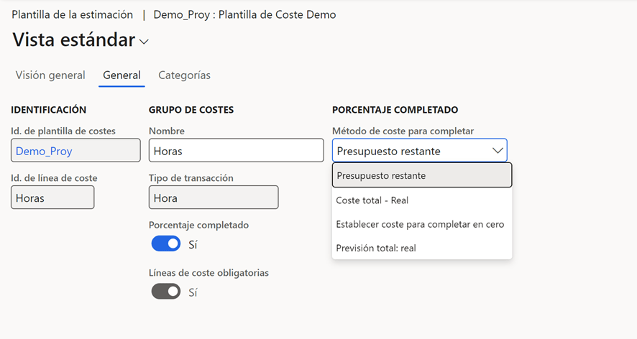The height and width of the screenshot is (339, 637).
Task: Click the Tipo de transacción field
Action: [x=213, y=198]
